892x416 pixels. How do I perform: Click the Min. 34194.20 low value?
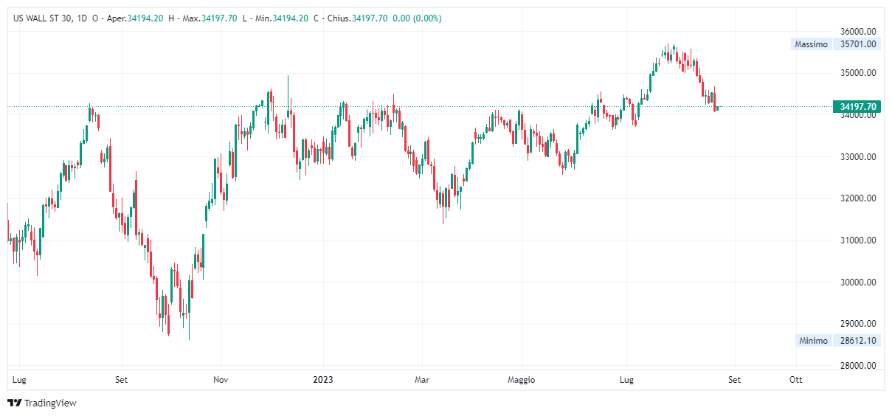pyautogui.click(x=281, y=18)
